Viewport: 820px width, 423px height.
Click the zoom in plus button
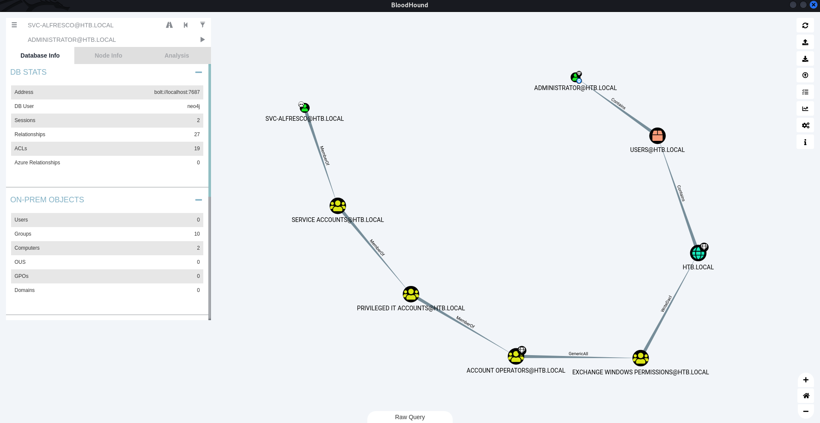(x=805, y=380)
